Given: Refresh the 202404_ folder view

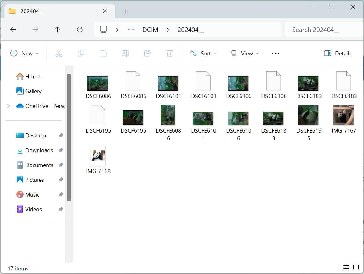Looking at the screenshot, I should [80, 30].
